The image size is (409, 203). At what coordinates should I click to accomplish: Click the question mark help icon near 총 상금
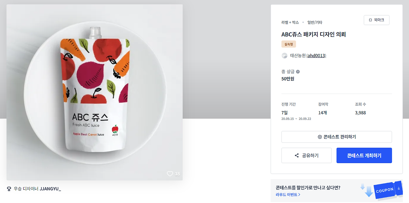298,72
